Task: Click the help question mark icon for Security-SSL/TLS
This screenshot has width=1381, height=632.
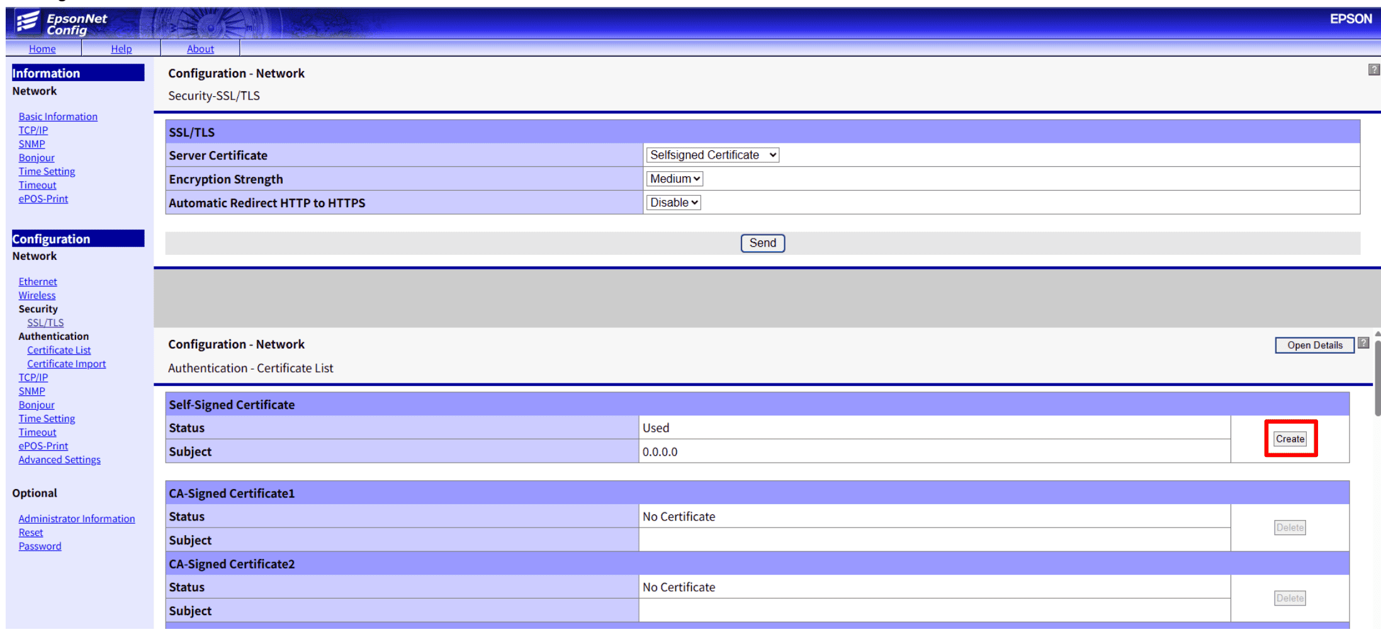Action: (1373, 70)
